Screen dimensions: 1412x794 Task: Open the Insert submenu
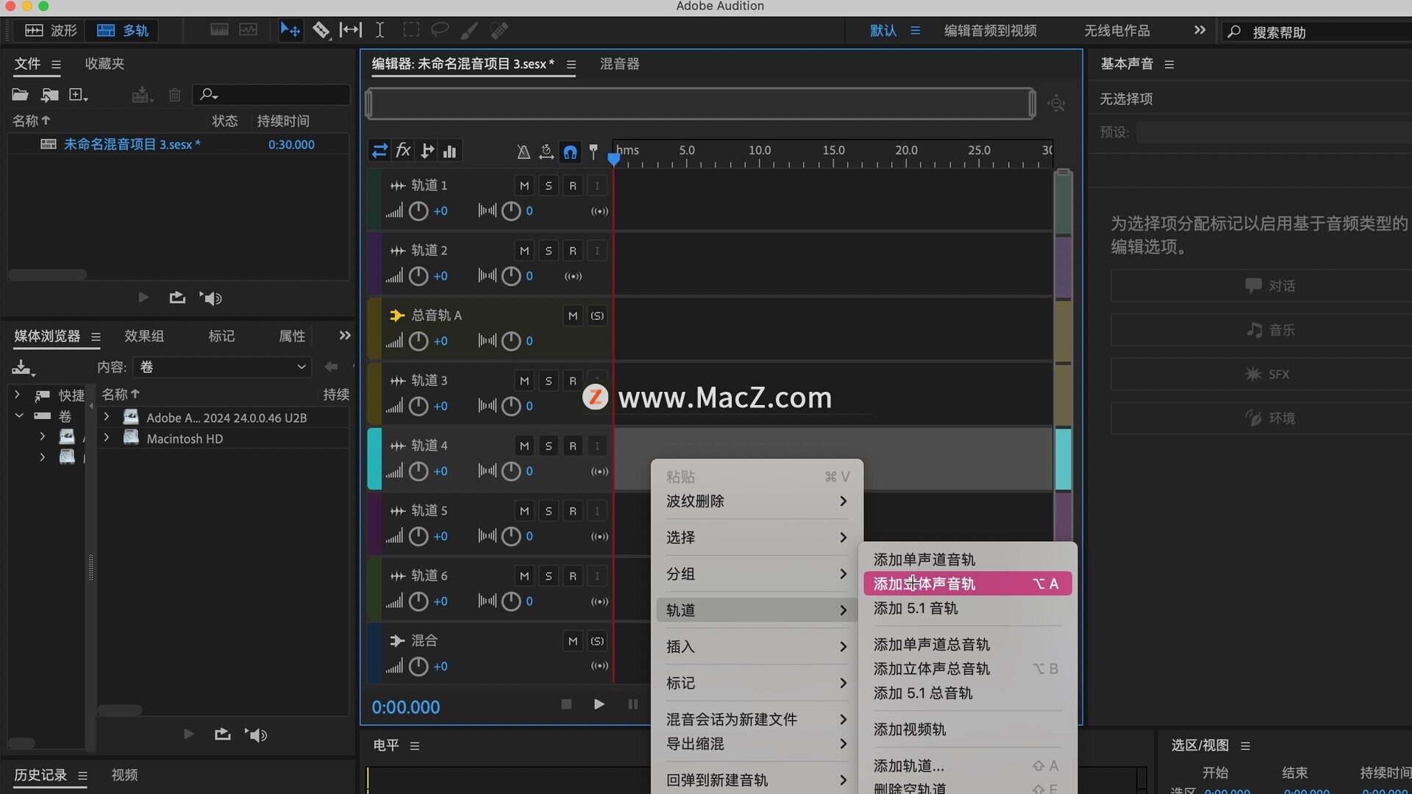pos(757,647)
